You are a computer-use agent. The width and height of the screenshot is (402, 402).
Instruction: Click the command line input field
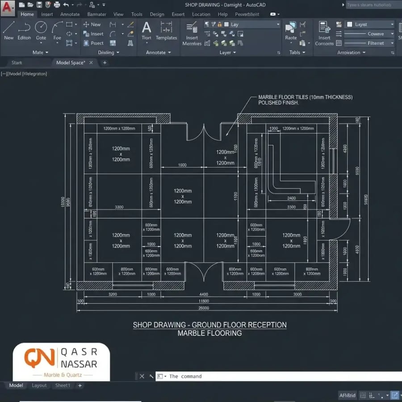click(x=279, y=376)
